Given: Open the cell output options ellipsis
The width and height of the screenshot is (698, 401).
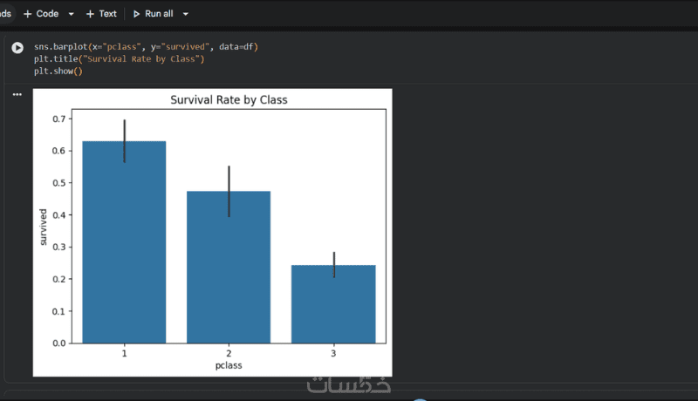Looking at the screenshot, I should point(17,94).
